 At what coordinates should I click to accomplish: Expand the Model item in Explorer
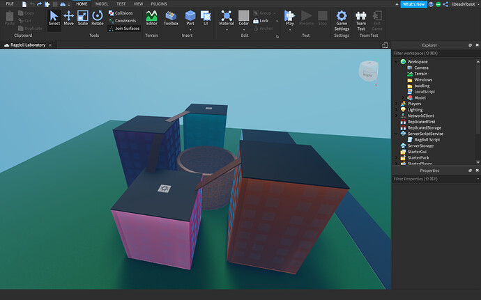pos(404,97)
